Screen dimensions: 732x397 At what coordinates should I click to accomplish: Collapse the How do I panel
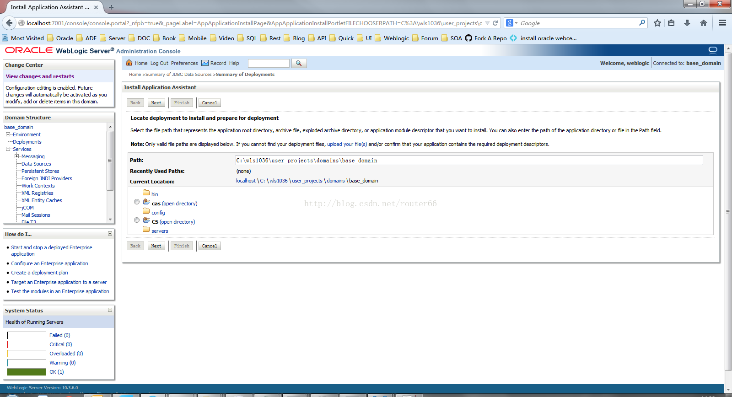pyautogui.click(x=110, y=234)
